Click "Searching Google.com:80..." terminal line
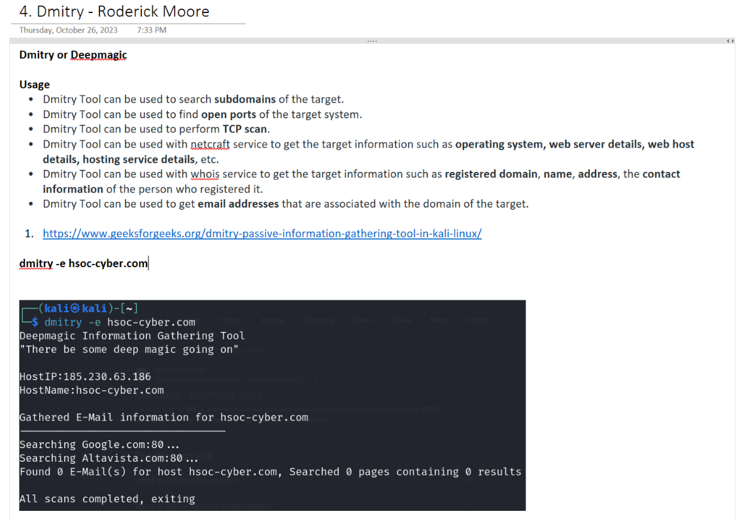This screenshot has height=520, width=740. point(99,445)
